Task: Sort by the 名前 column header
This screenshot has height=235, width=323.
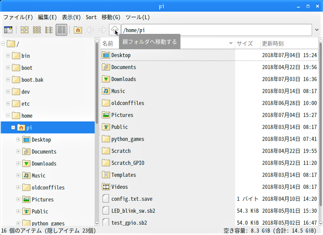Action: tap(108, 43)
